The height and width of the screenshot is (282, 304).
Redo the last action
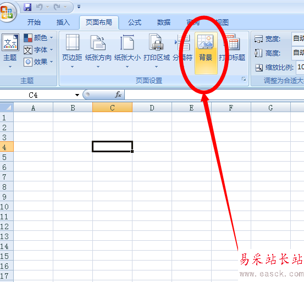click(x=57, y=7)
